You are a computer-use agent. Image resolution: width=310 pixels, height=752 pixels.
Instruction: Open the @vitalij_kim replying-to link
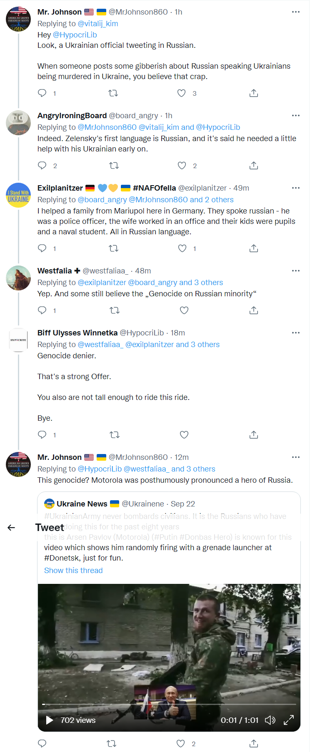[x=98, y=23]
